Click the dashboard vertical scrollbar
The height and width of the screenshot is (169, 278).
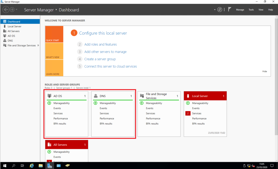[276, 76]
